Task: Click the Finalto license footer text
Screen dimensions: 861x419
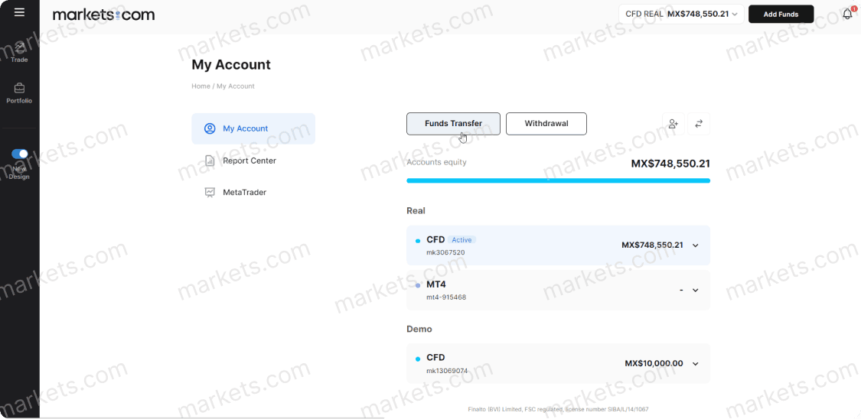Action: pyautogui.click(x=559, y=409)
